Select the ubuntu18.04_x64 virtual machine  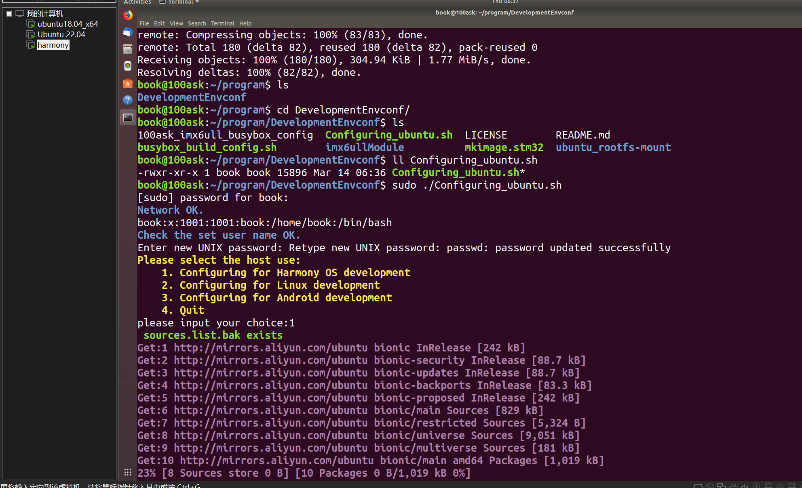pos(68,24)
